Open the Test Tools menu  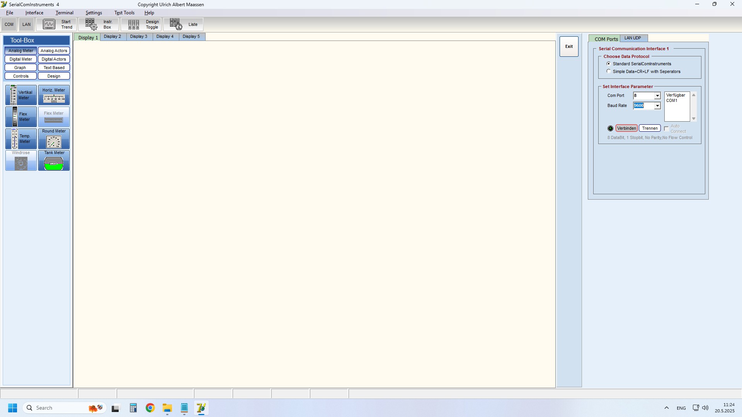coord(124,13)
